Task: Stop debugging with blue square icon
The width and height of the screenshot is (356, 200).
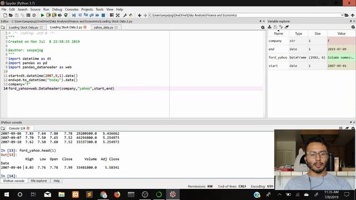Action: tap(103, 15)
